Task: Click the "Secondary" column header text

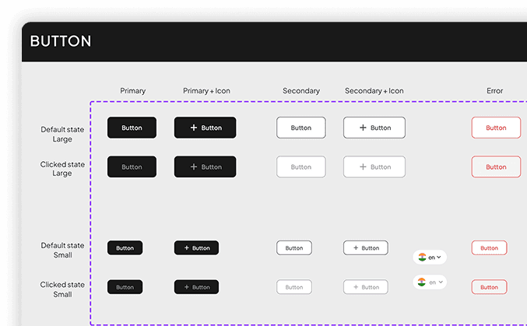Action: pos(301,91)
